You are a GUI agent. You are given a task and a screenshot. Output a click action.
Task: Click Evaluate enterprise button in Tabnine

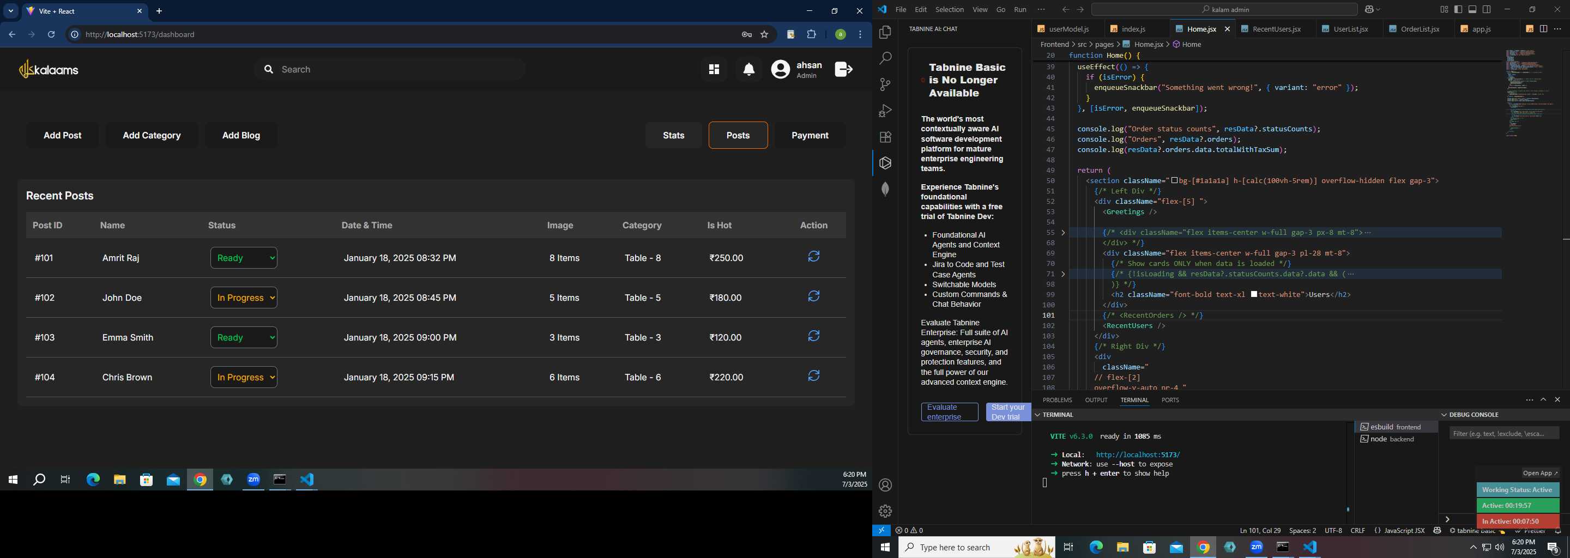click(x=950, y=413)
